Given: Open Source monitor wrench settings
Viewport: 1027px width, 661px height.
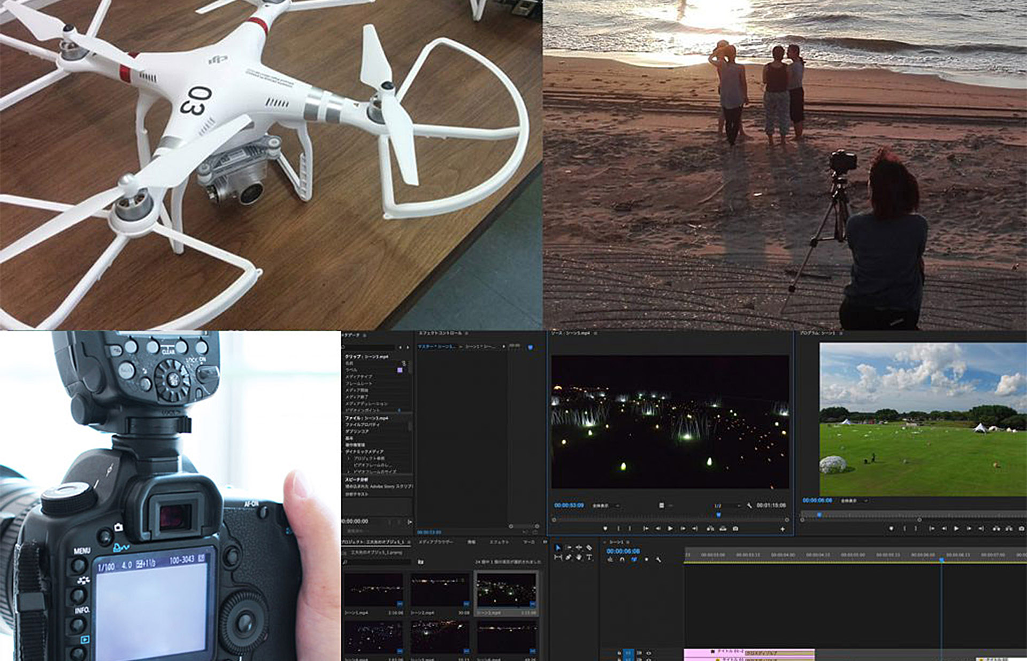Looking at the screenshot, I should (x=749, y=505).
